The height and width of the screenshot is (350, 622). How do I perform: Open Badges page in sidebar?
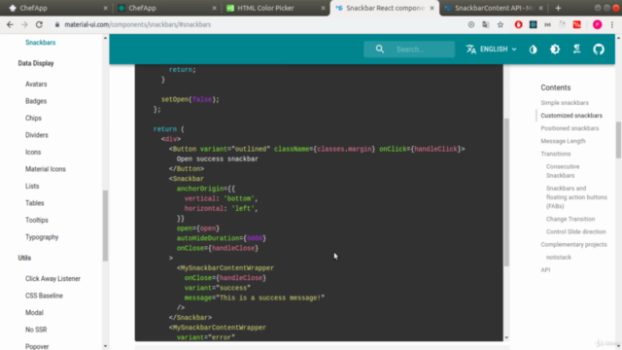(36, 101)
